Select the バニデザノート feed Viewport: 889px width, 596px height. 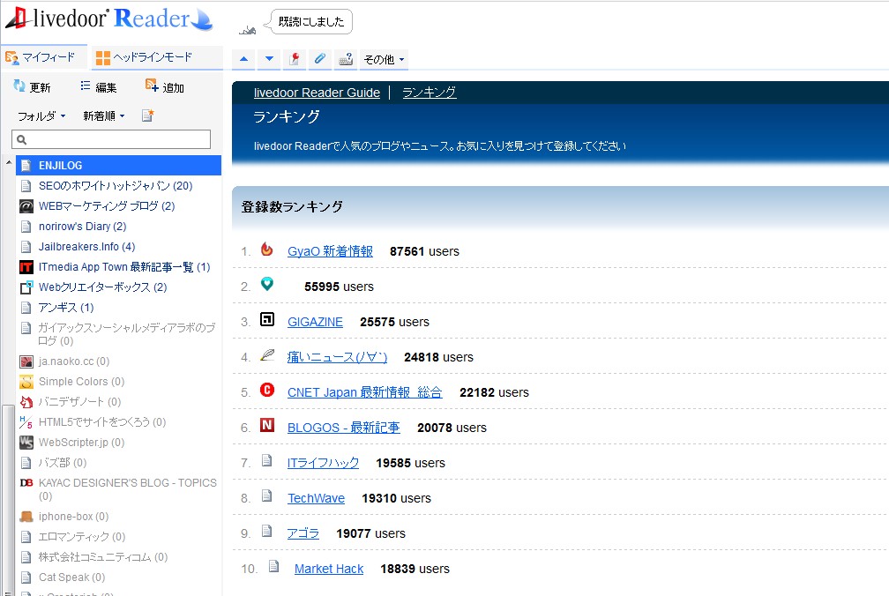79,402
